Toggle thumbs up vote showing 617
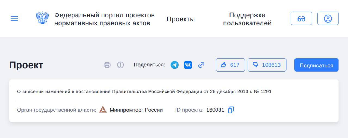The height and width of the screenshot is (138, 348). 230,65
